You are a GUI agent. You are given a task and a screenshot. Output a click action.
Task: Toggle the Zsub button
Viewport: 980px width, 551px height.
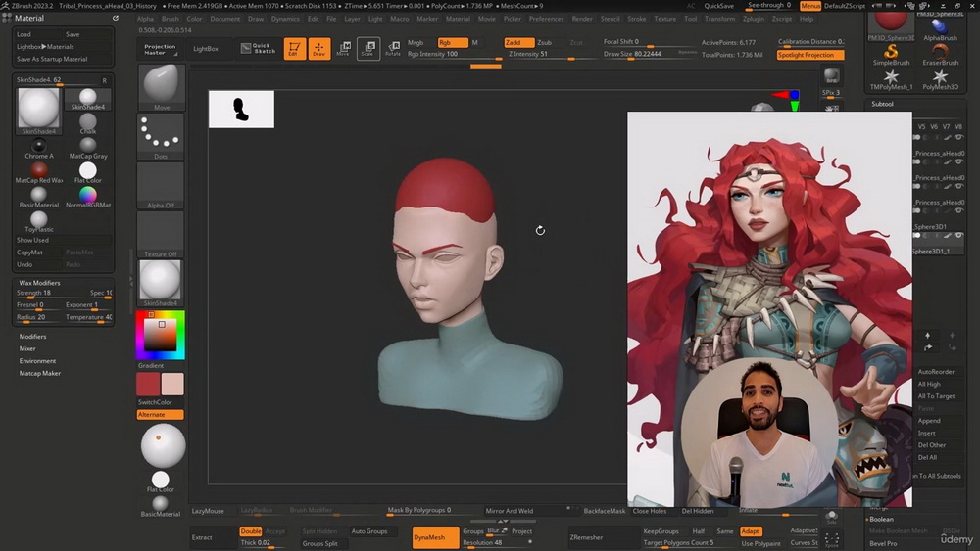(545, 42)
